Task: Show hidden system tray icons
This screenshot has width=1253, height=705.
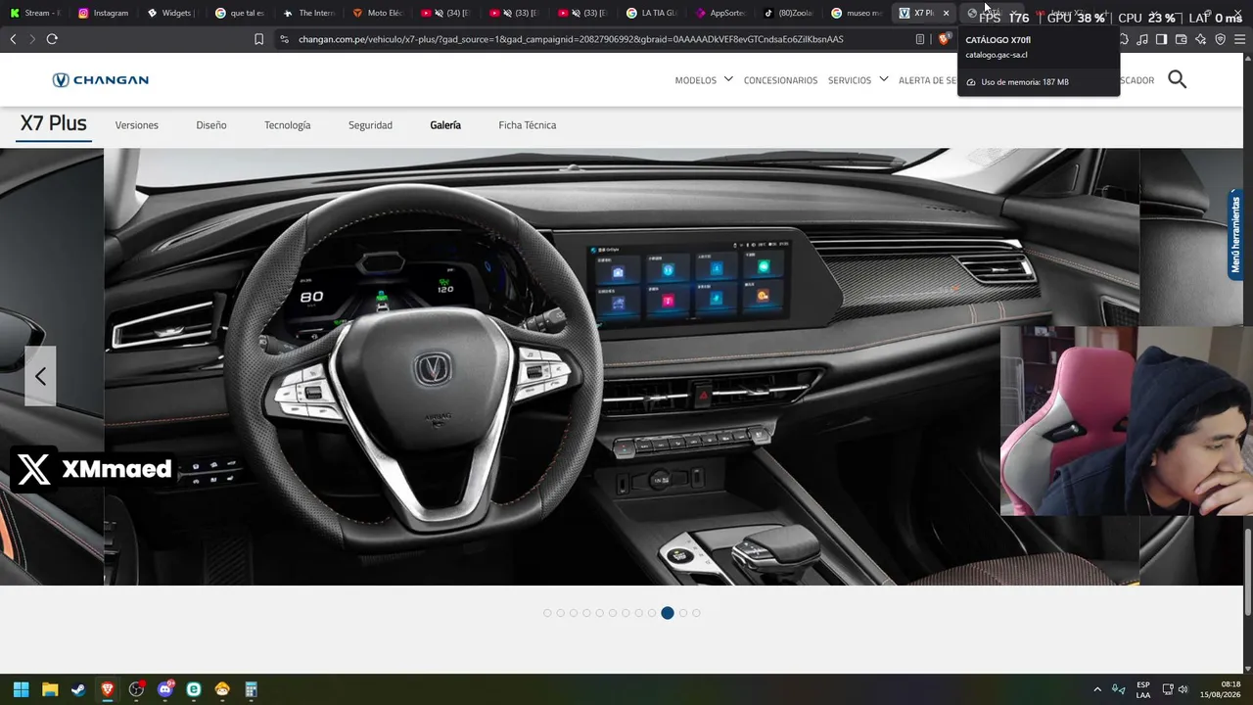Action: coord(1097,689)
